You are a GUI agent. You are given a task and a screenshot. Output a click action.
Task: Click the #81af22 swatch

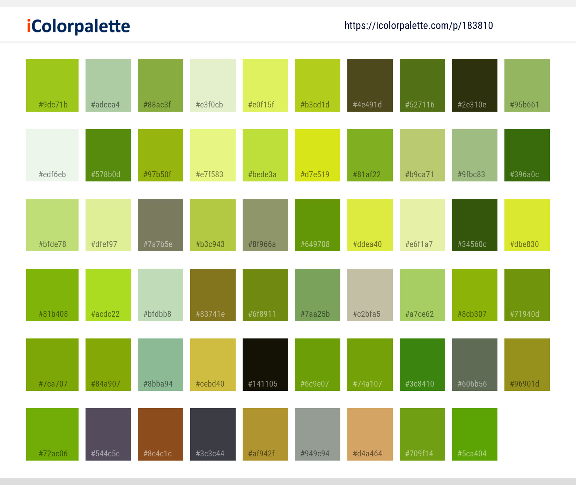point(370,155)
